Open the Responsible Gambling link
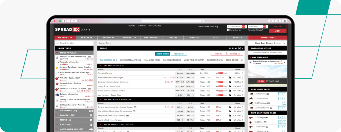Image resolution: width=341 pixels, height=132 pixels. click(x=208, y=26)
